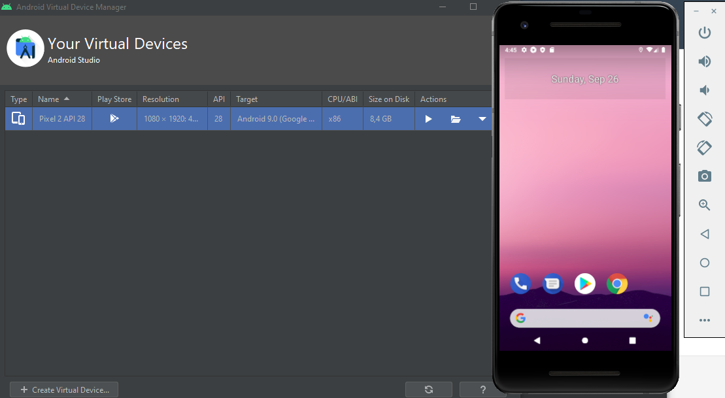The image size is (725, 398).
Task: Take an emulator screenshot with camera icon
Action: coord(704,176)
